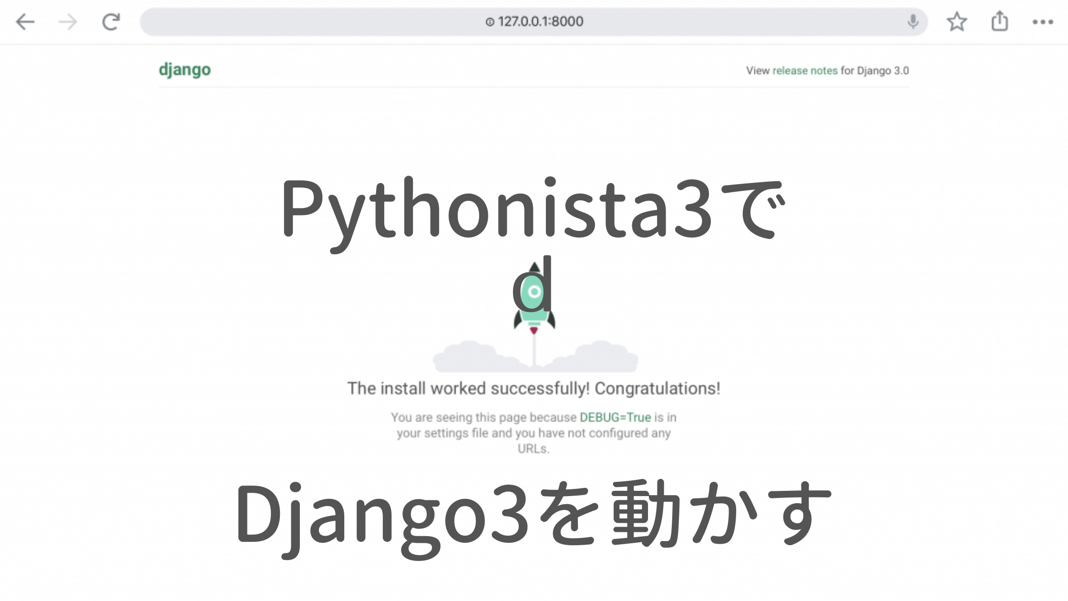
Task: Open site info icon before URL
Action: [x=490, y=22]
